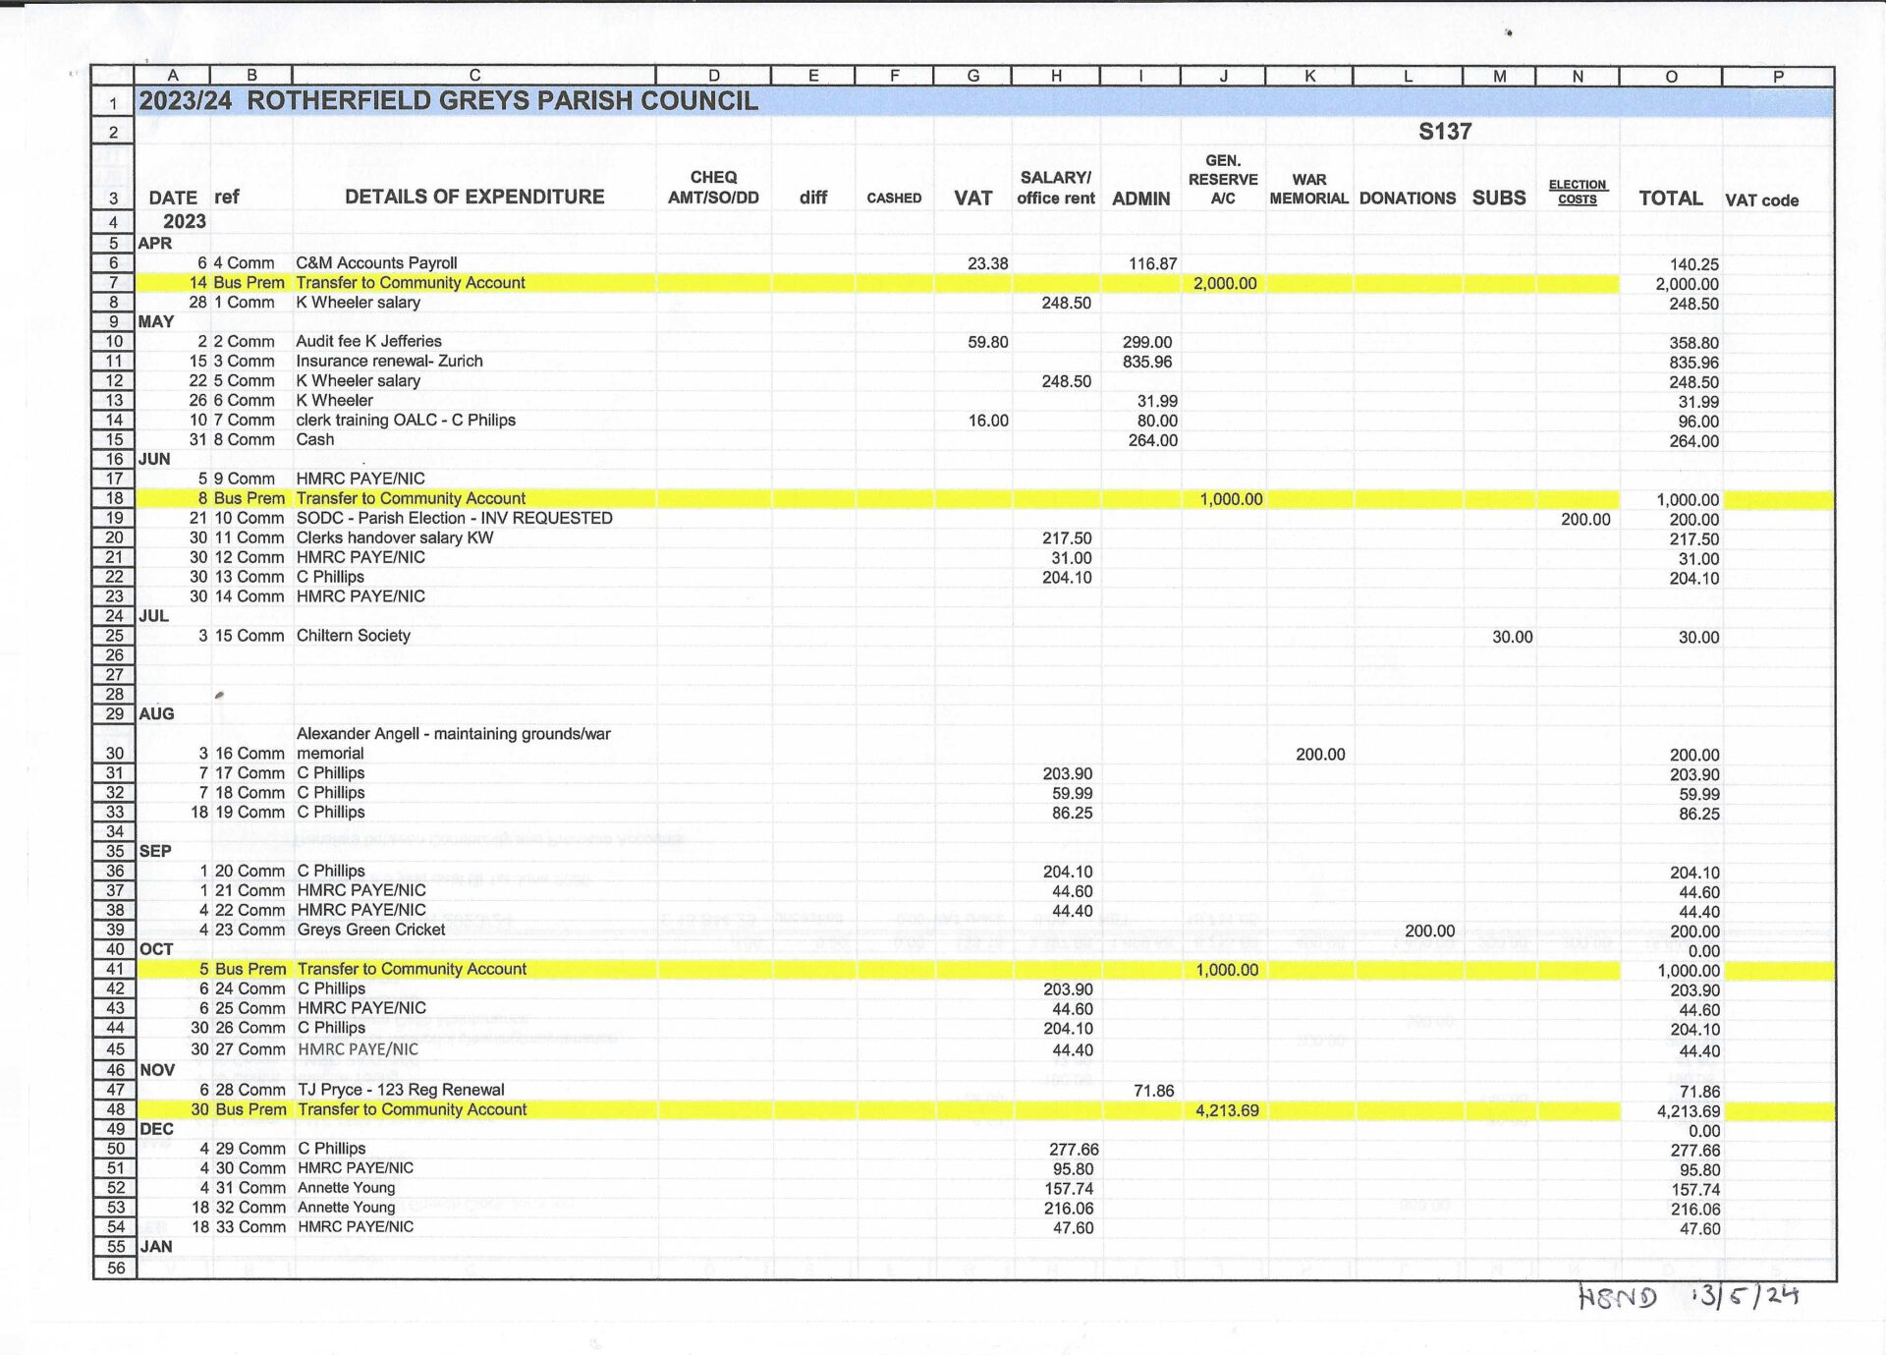Click the title cell Rotherfield Greys Parish Council
The height and width of the screenshot is (1355, 1886).
(448, 101)
